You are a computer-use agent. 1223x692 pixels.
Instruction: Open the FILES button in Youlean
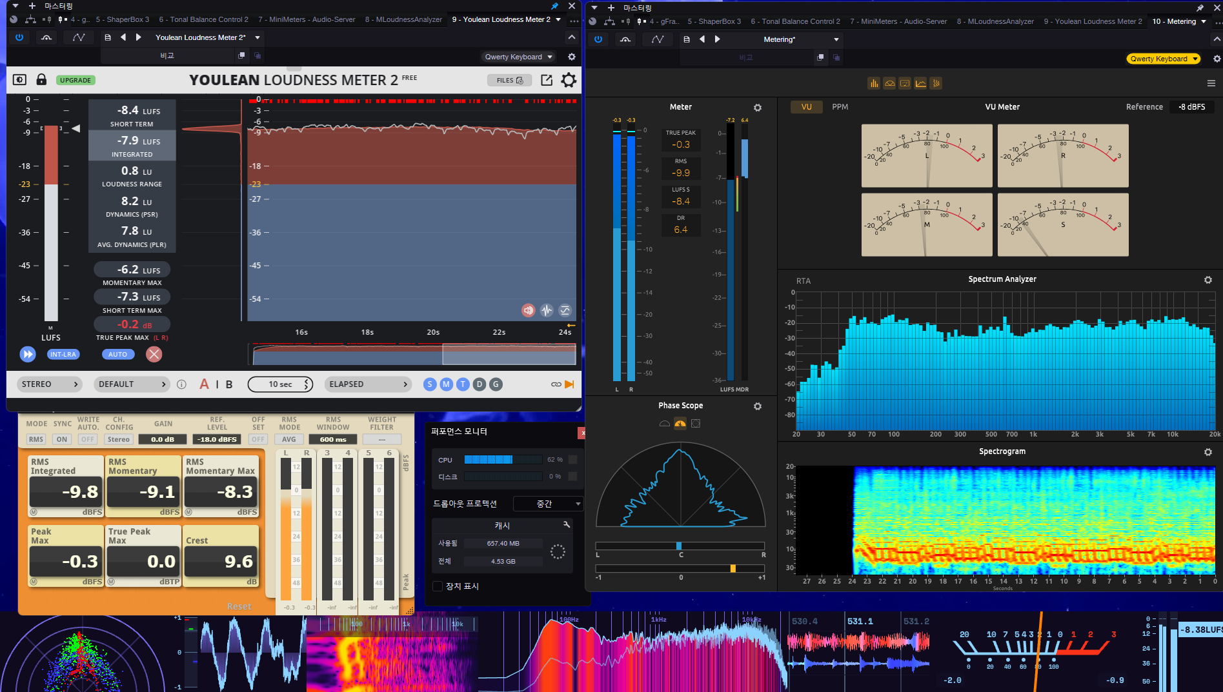tap(510, 81)
